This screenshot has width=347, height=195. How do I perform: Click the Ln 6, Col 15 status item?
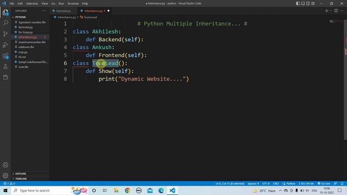(x=230, y=184)
